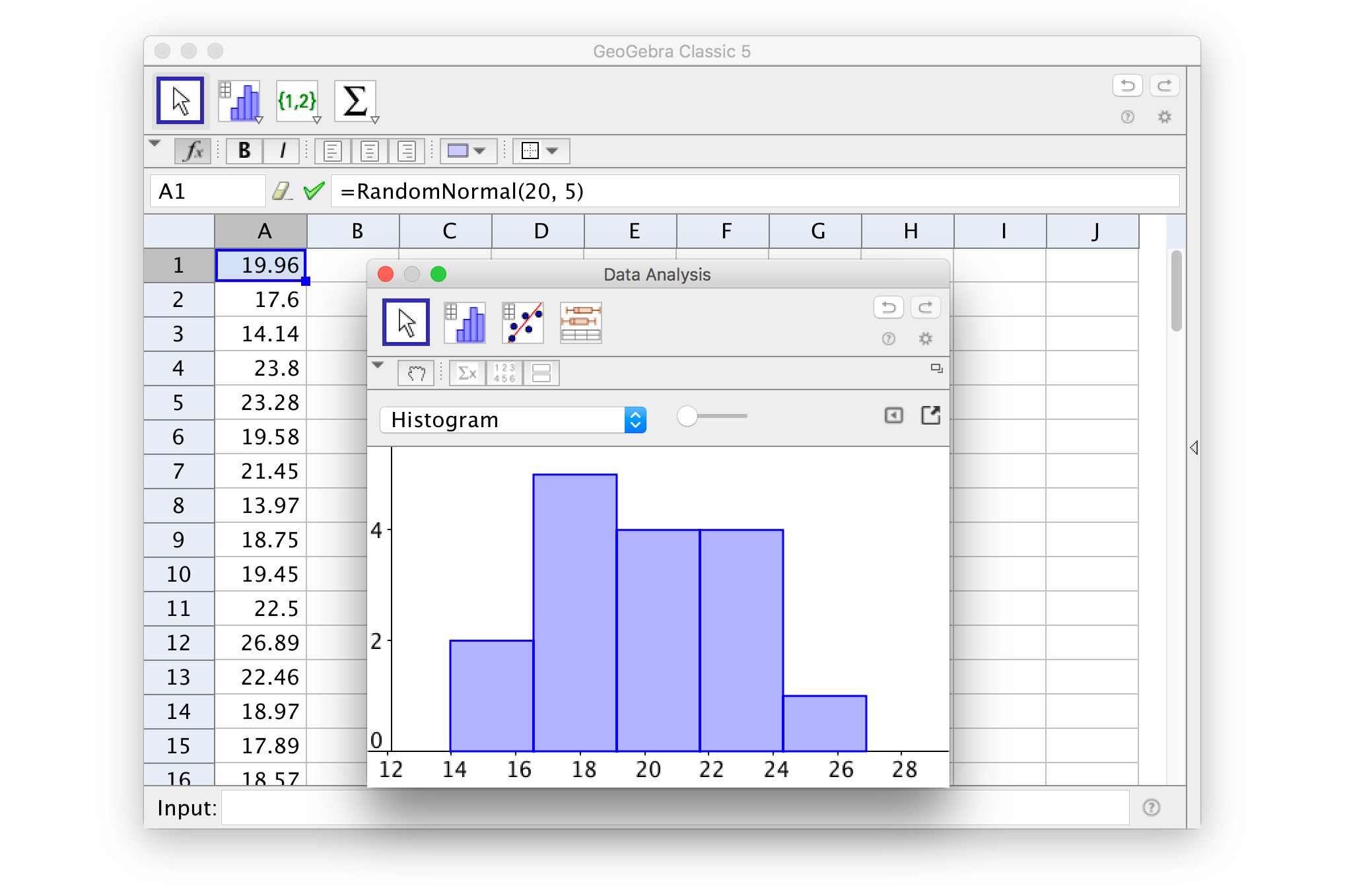Toggle Show Statistics Σx button
Screen dimensions: 1347x886
[x=467, y=373]
